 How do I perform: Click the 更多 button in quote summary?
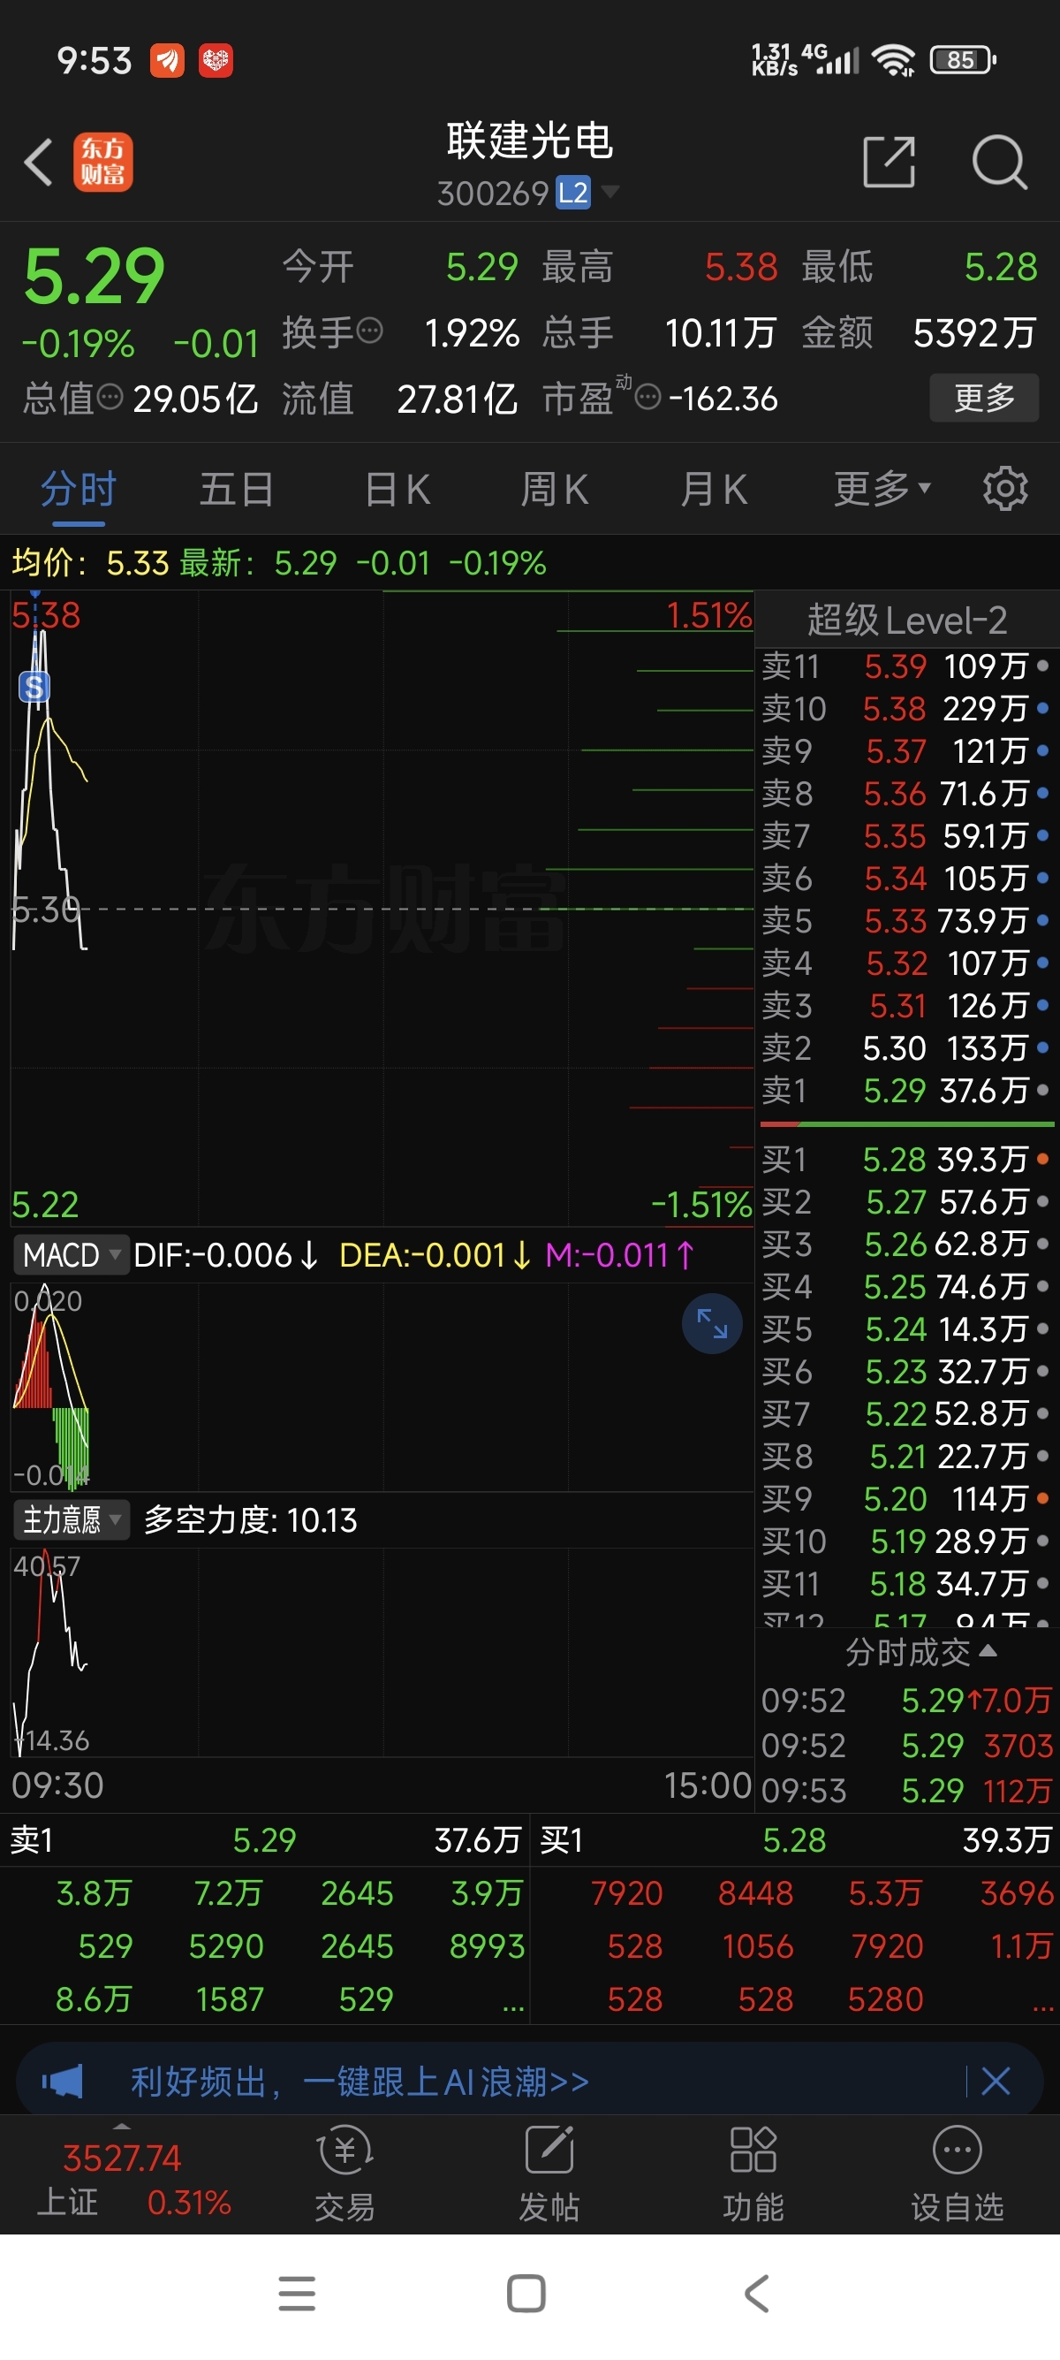point(984,398)
